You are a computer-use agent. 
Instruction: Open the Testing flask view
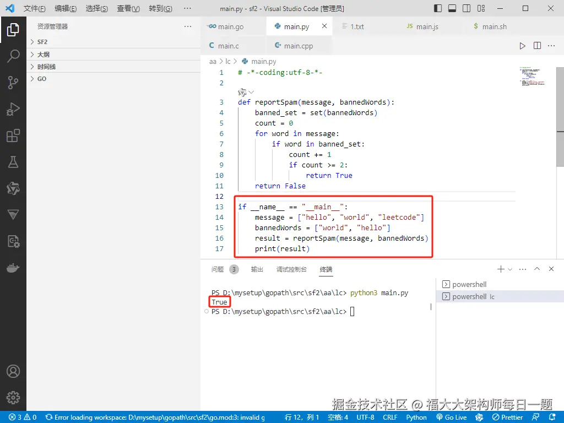coord(13,162)
